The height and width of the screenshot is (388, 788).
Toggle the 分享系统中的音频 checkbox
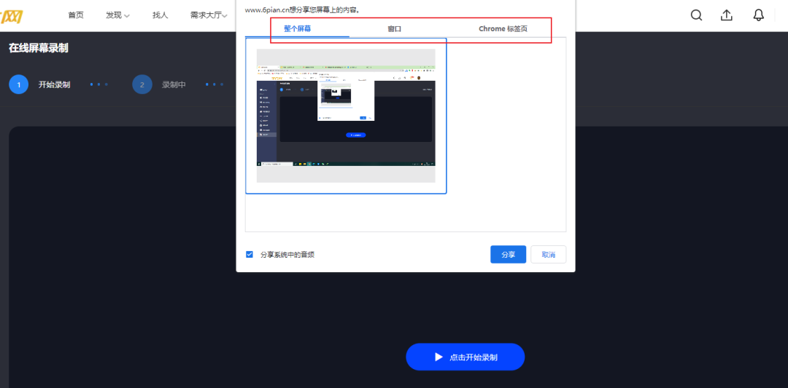[x=250, y=255]
